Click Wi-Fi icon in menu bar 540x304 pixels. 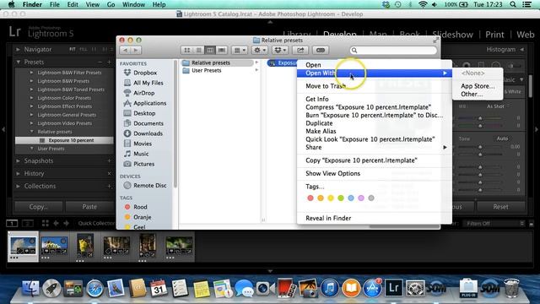tap(423, 4)
